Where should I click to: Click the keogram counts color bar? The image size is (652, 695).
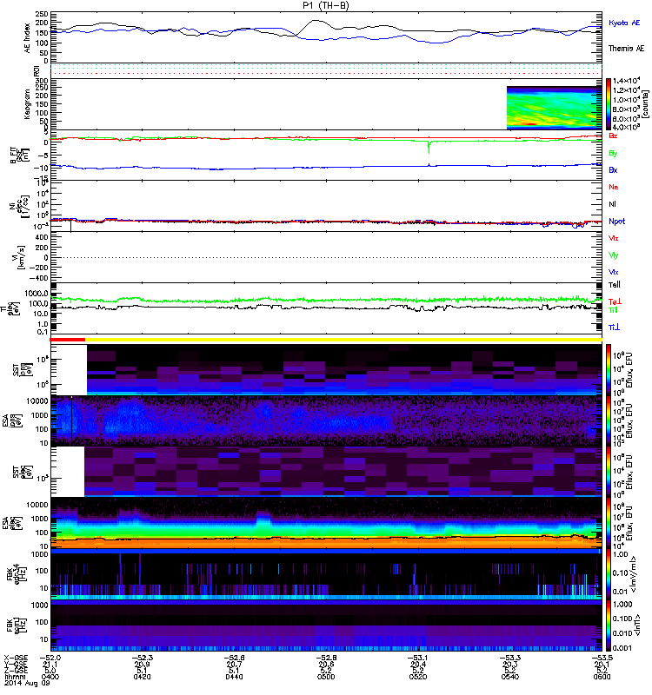tap(609, 104)
